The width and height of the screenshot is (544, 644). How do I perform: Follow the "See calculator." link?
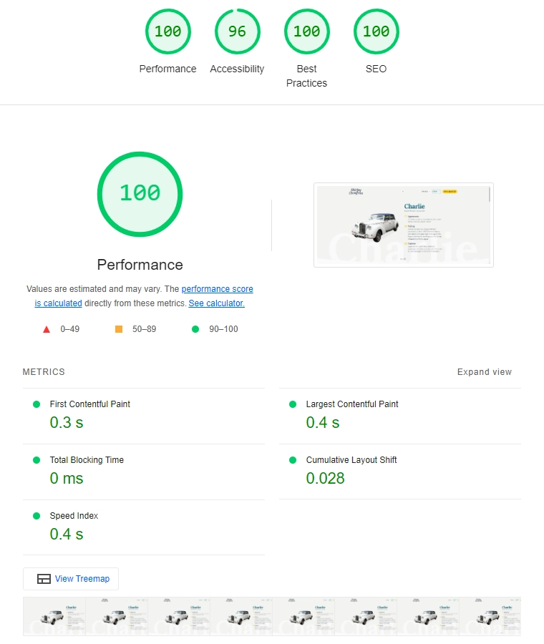(x=216, y=303)
